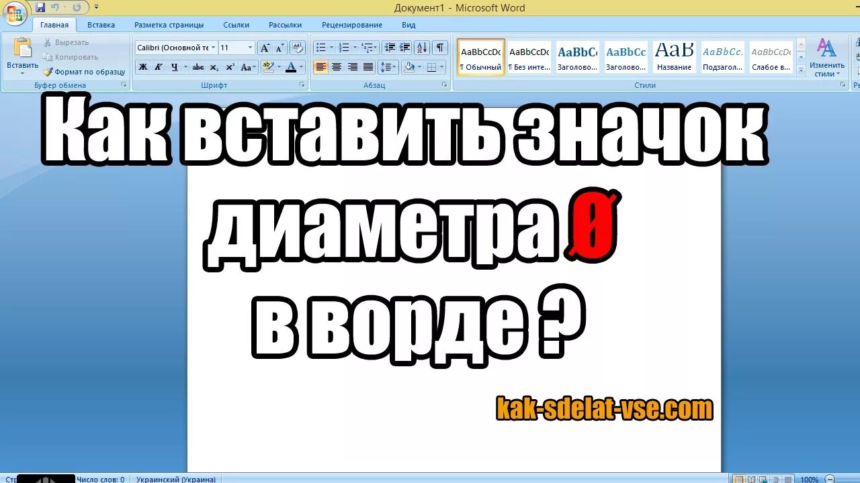Show paragraph marks with ¶ icon
The image size is (860, 483).
pyautogui.click(x=440, y=48)
